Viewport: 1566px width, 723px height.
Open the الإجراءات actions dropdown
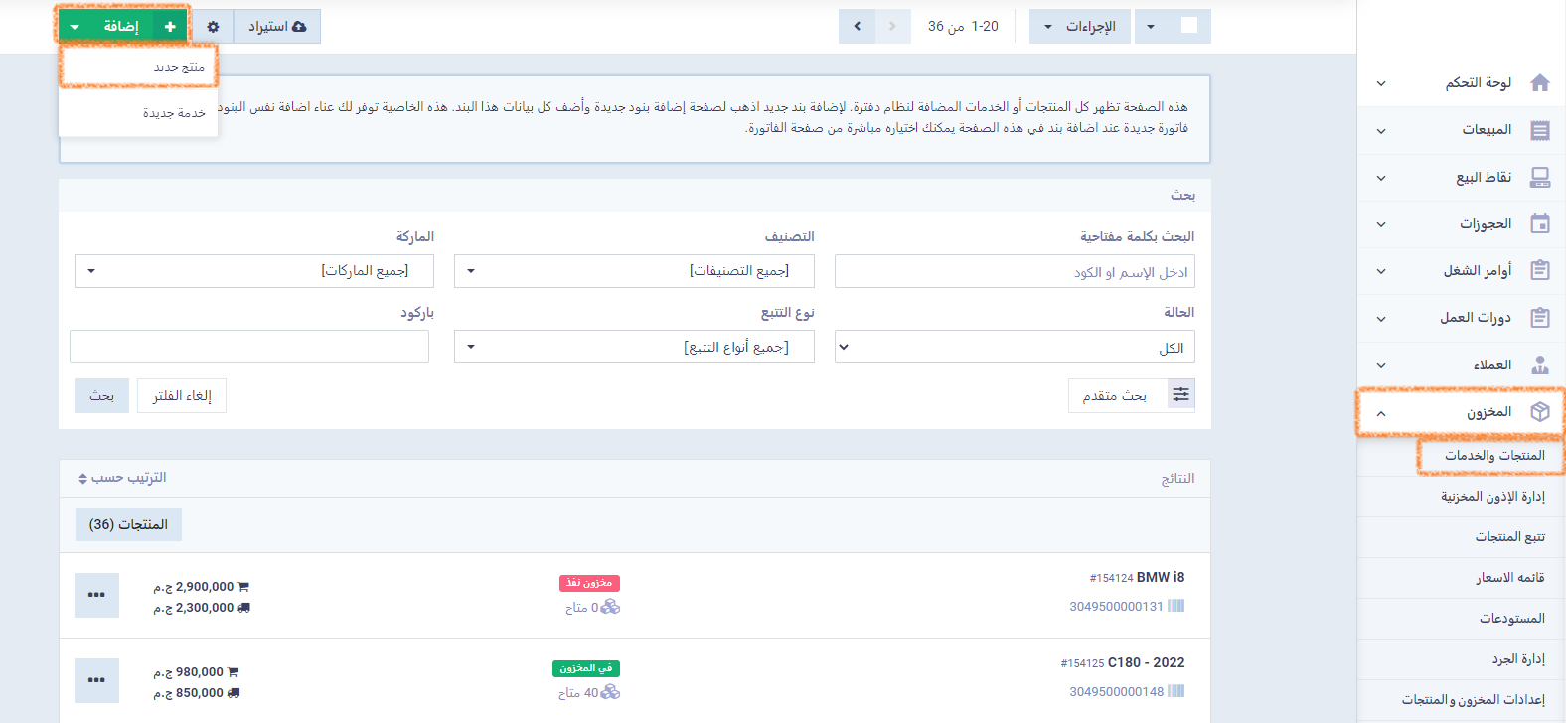pos(1078,27)
